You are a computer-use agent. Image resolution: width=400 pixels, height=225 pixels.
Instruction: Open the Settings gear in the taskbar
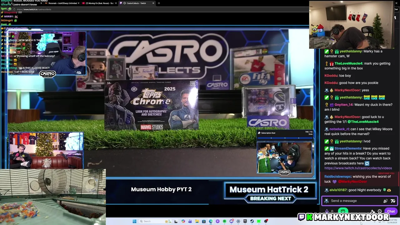(x=238, y=221)
